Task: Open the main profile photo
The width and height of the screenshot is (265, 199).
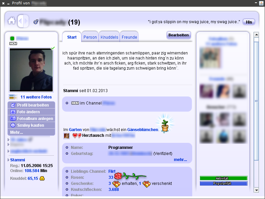Action: coord(31,70)
